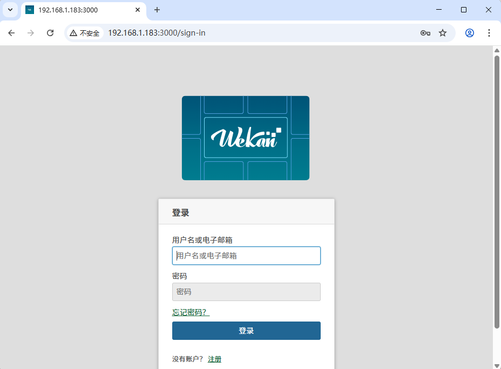The height and width of the screenshot is (369, 501).
Task: Select the 192.168.1.183:3000 tab
Action: coord(84,10)
